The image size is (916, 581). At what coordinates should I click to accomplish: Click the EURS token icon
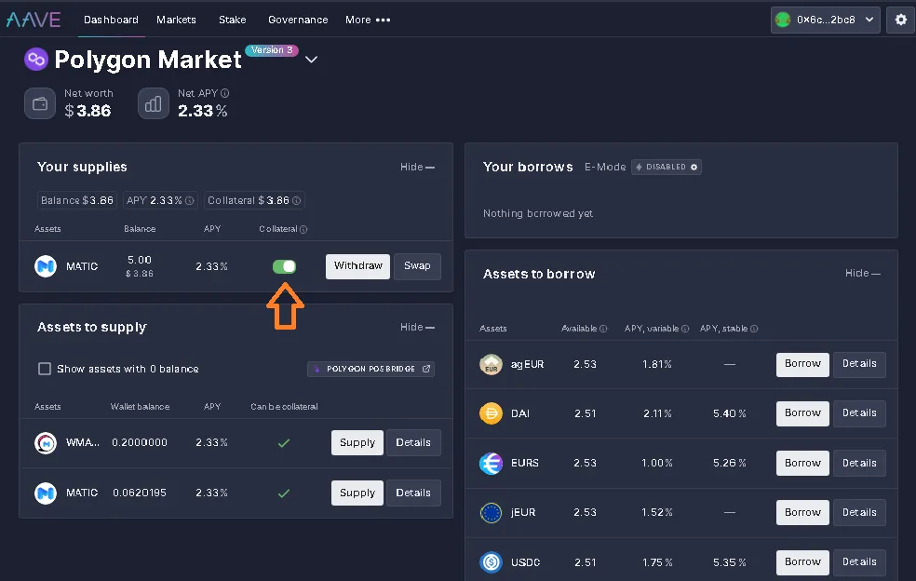pos(491,464)
